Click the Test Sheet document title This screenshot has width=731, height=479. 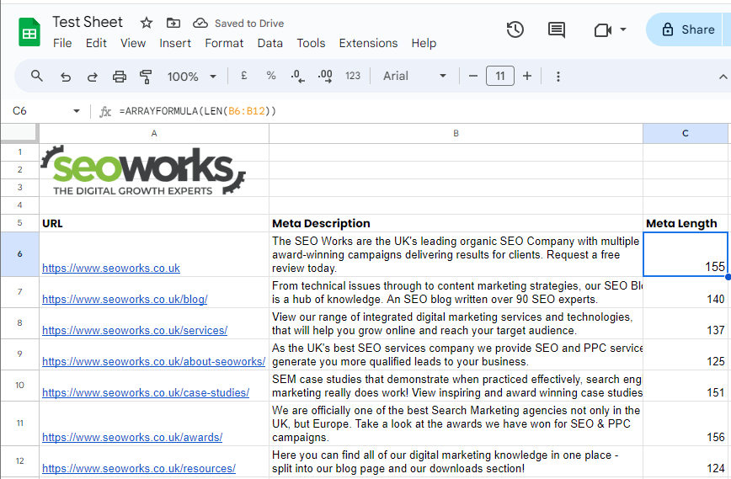click(x=88, y=22)
